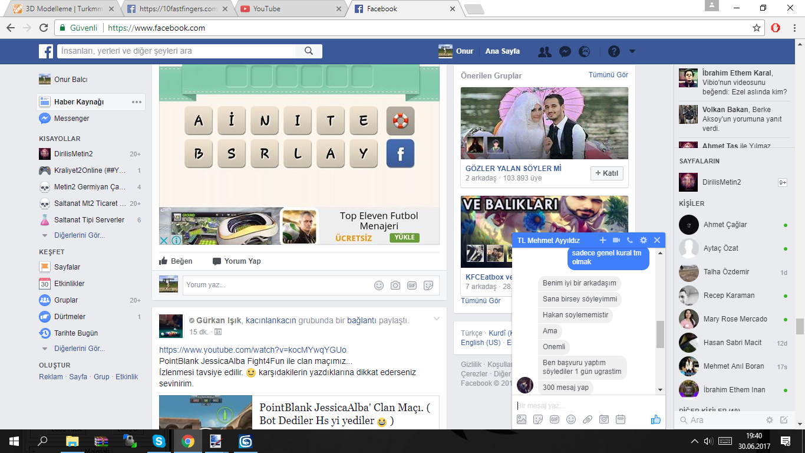Open Messenger icon in top bar

pyautogui.click(x=565, y=51)
